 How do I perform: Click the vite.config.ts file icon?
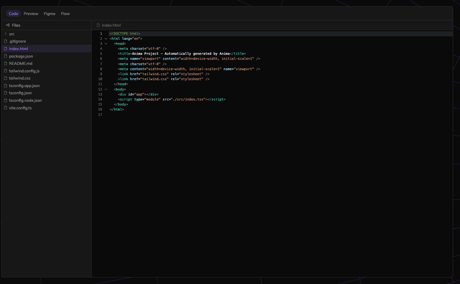coord(6,108)
